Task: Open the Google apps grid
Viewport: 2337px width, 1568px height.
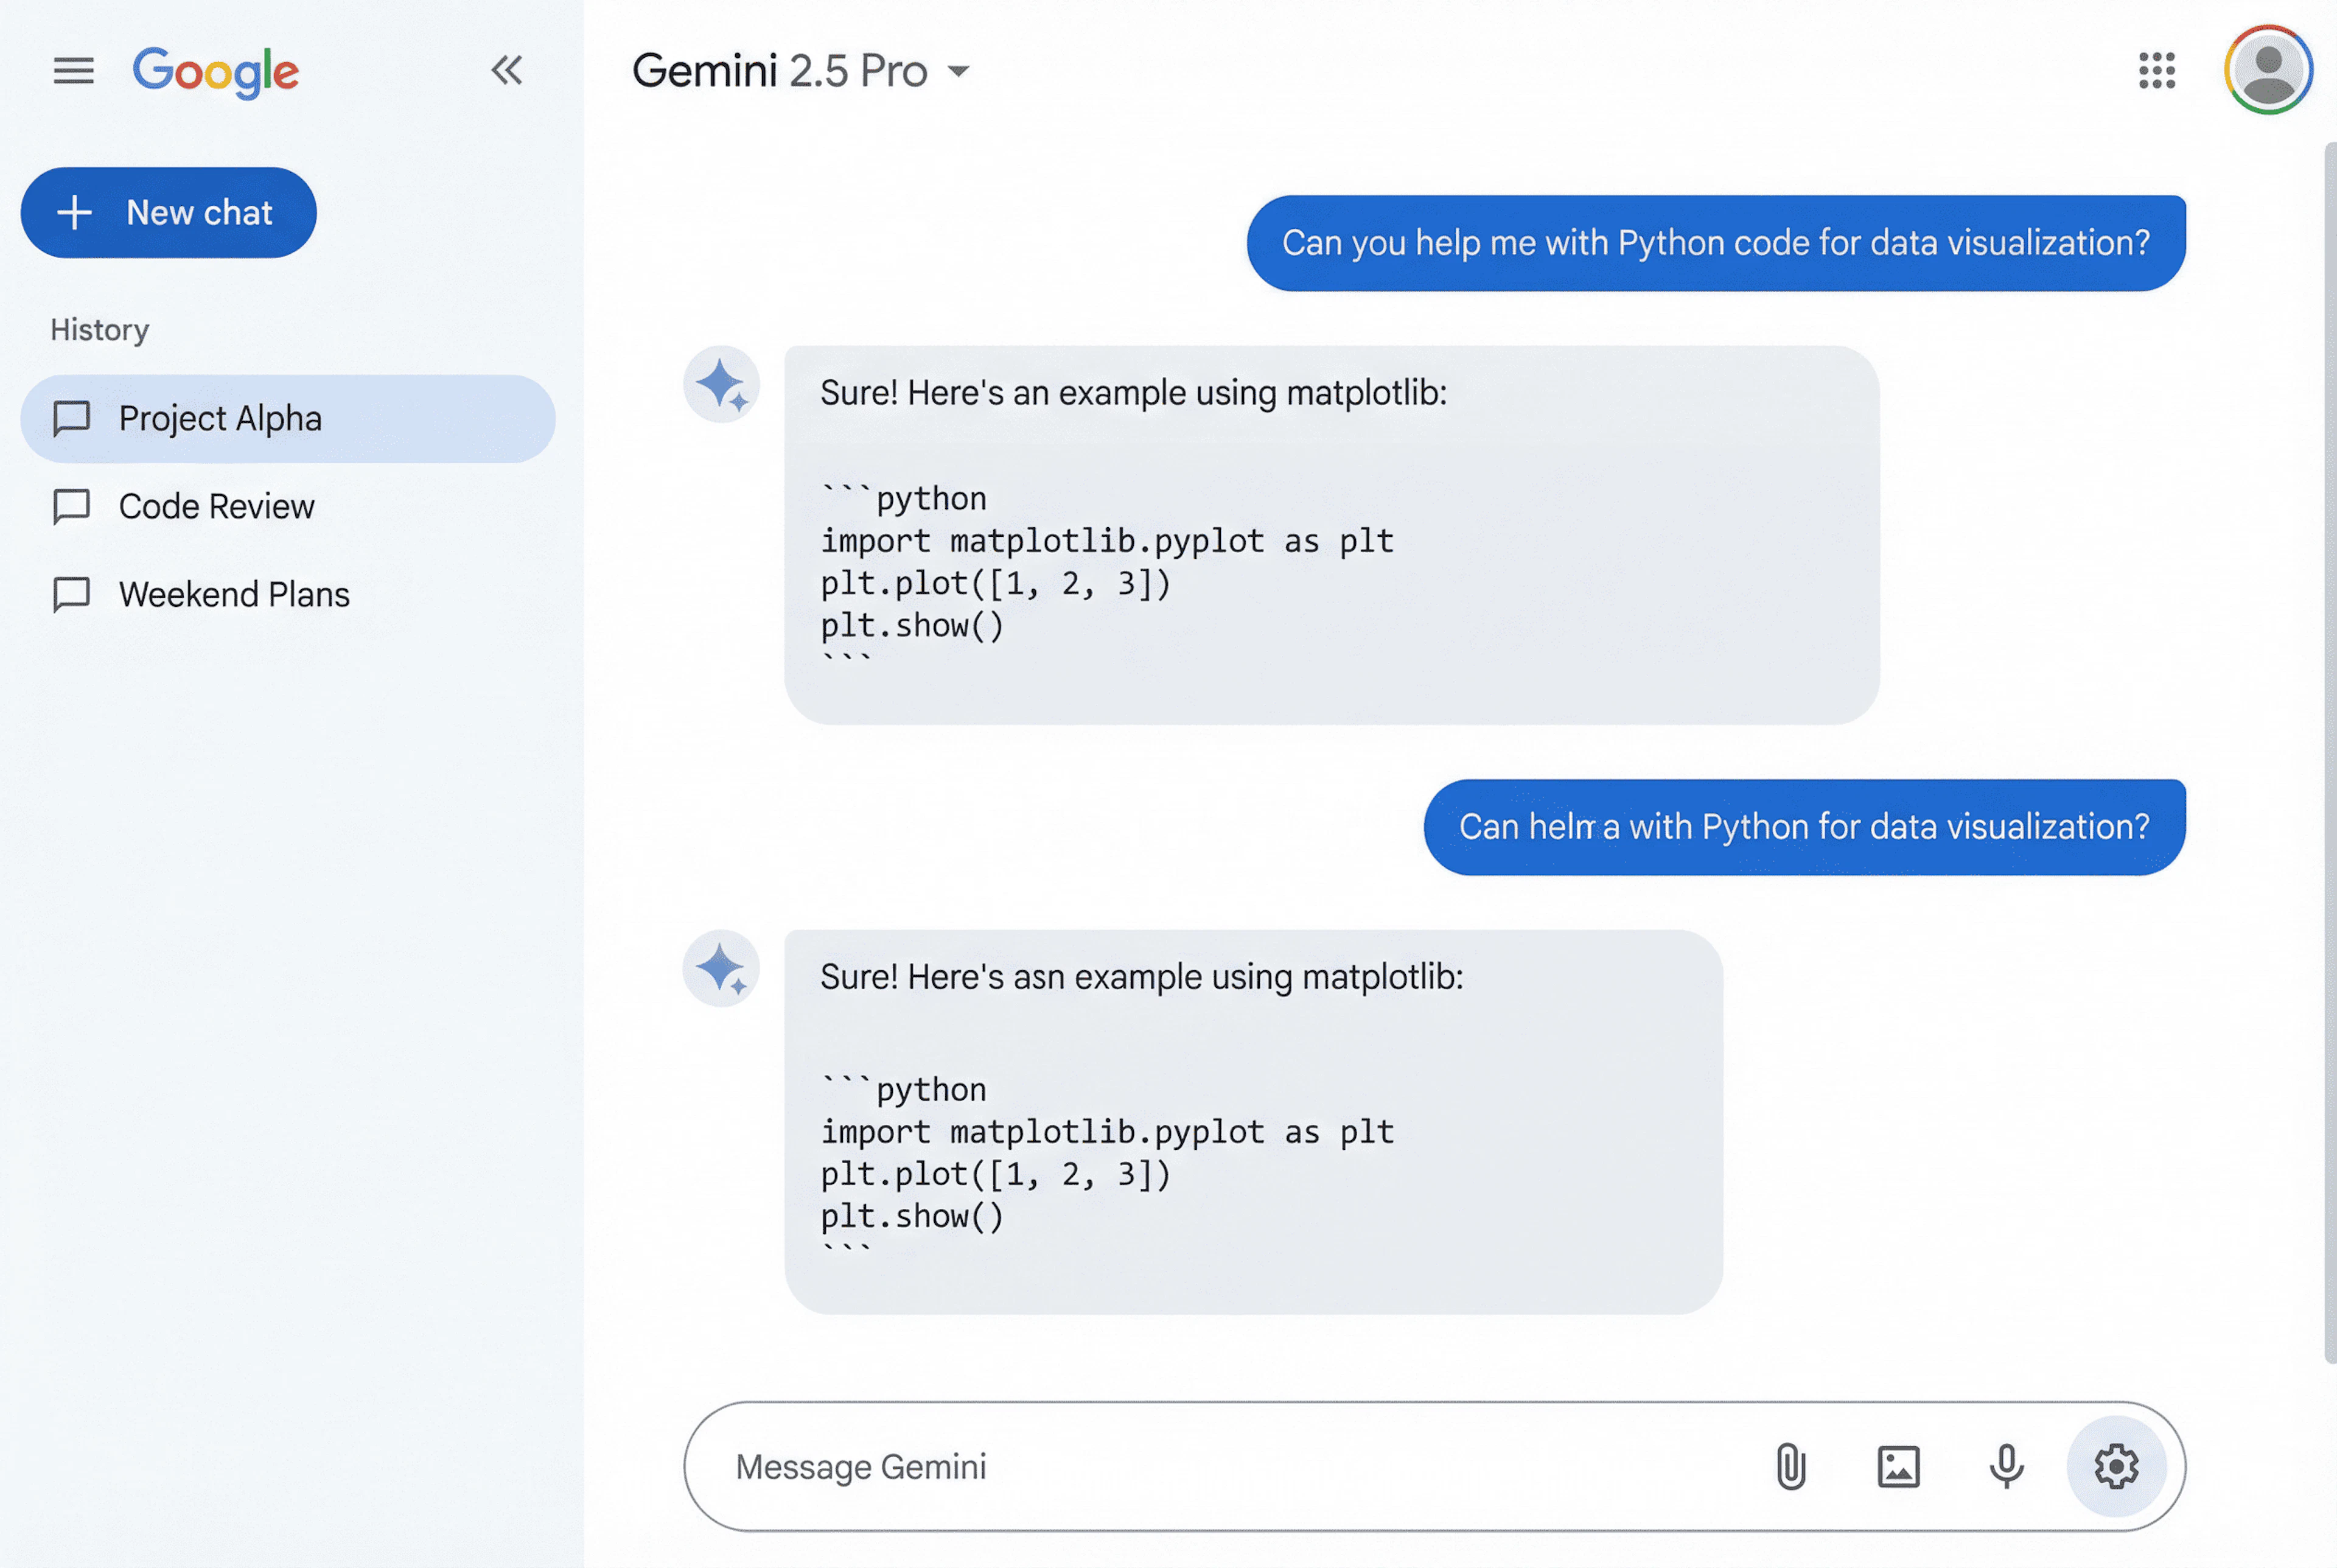Action: [x=2156, y=71]
